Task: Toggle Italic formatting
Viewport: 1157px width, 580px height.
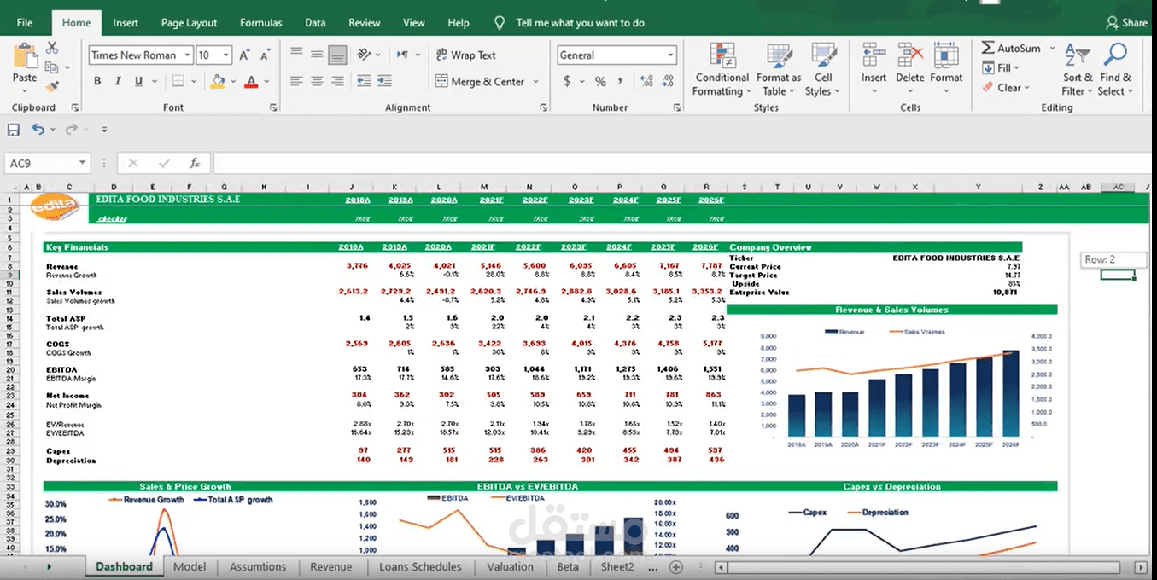Action: pos(118,82)
